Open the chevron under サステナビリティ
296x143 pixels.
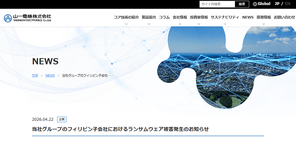pos(225,24)
